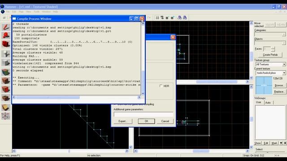Viewport: 287px width, 161px height.
Task: Click 'Average clusters audible: 59' log line
Action: [38, 59]
